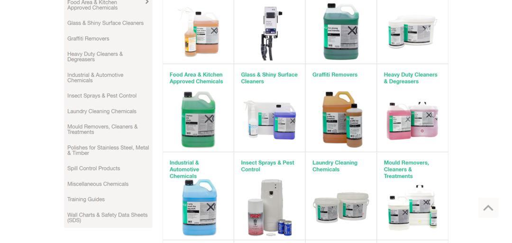Select the blue Industrial & Automotive bottle image

[199, 207]
